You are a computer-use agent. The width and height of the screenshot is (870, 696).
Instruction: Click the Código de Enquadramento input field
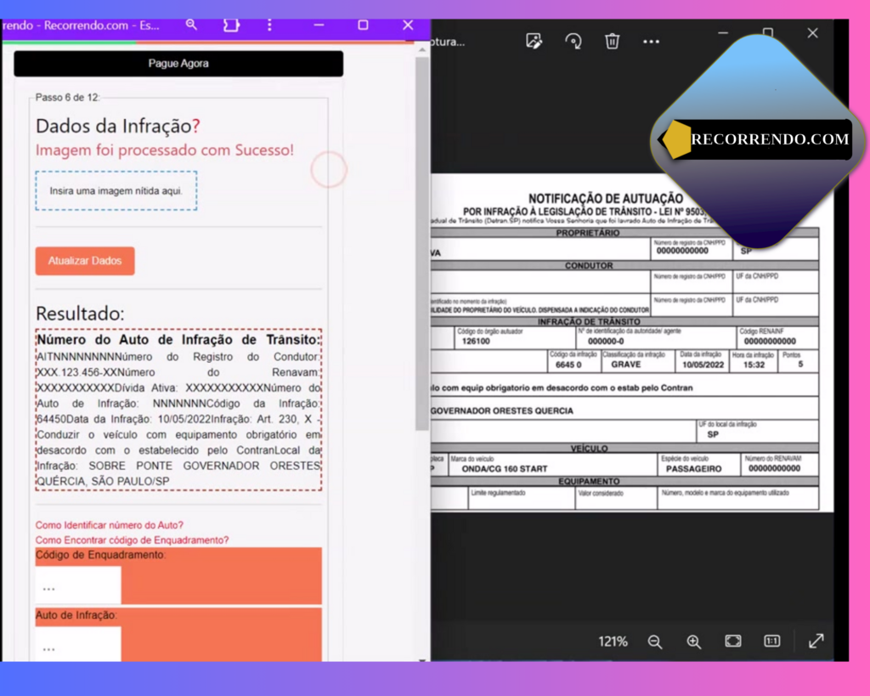point(78,586)
